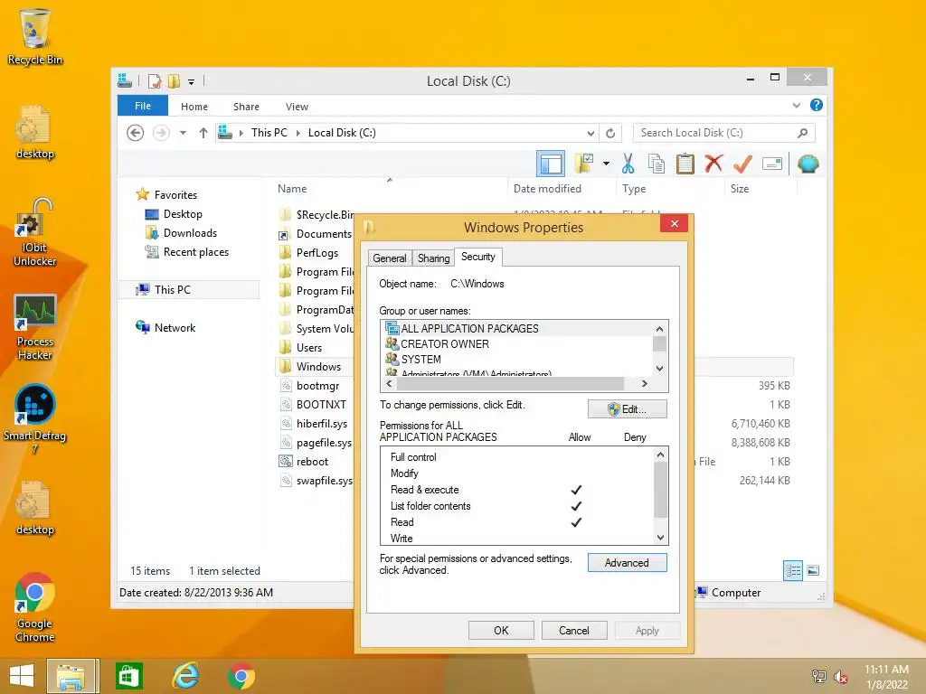Open Google Chrome desktop shortcut
The image size is (926, 694).
pos(35,607)
